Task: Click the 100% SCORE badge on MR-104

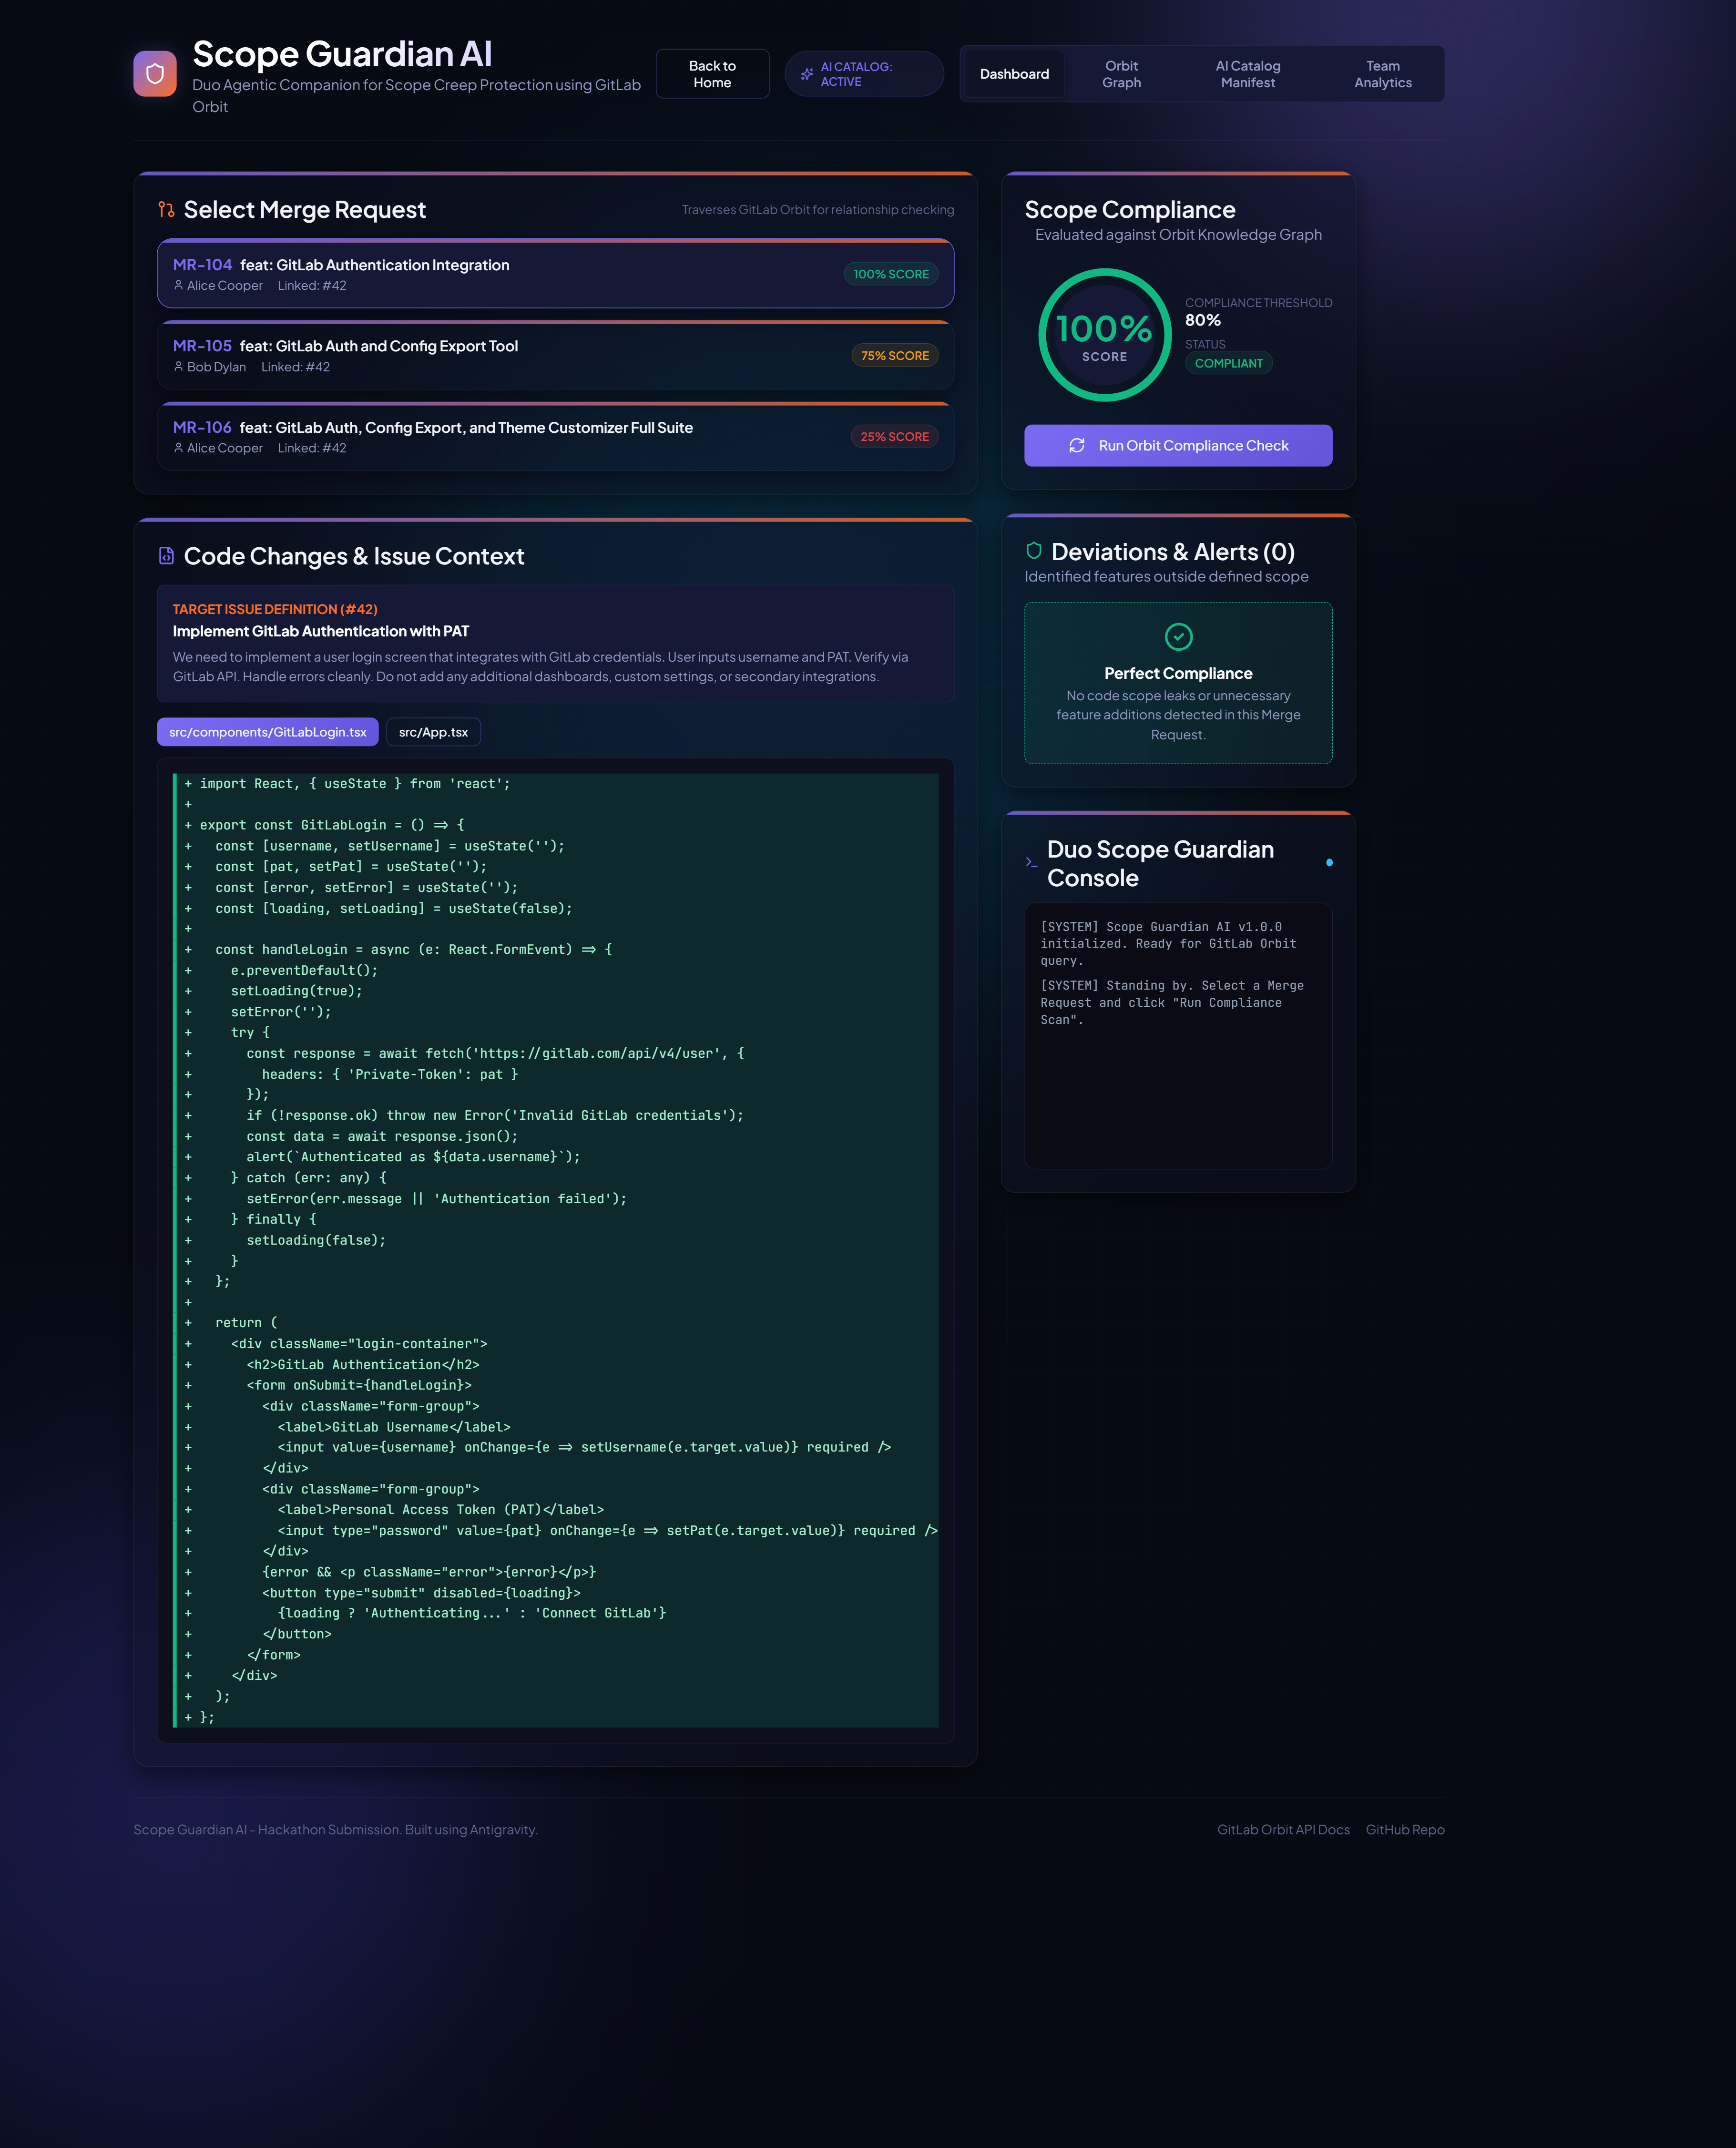Action: coord(891,274)
